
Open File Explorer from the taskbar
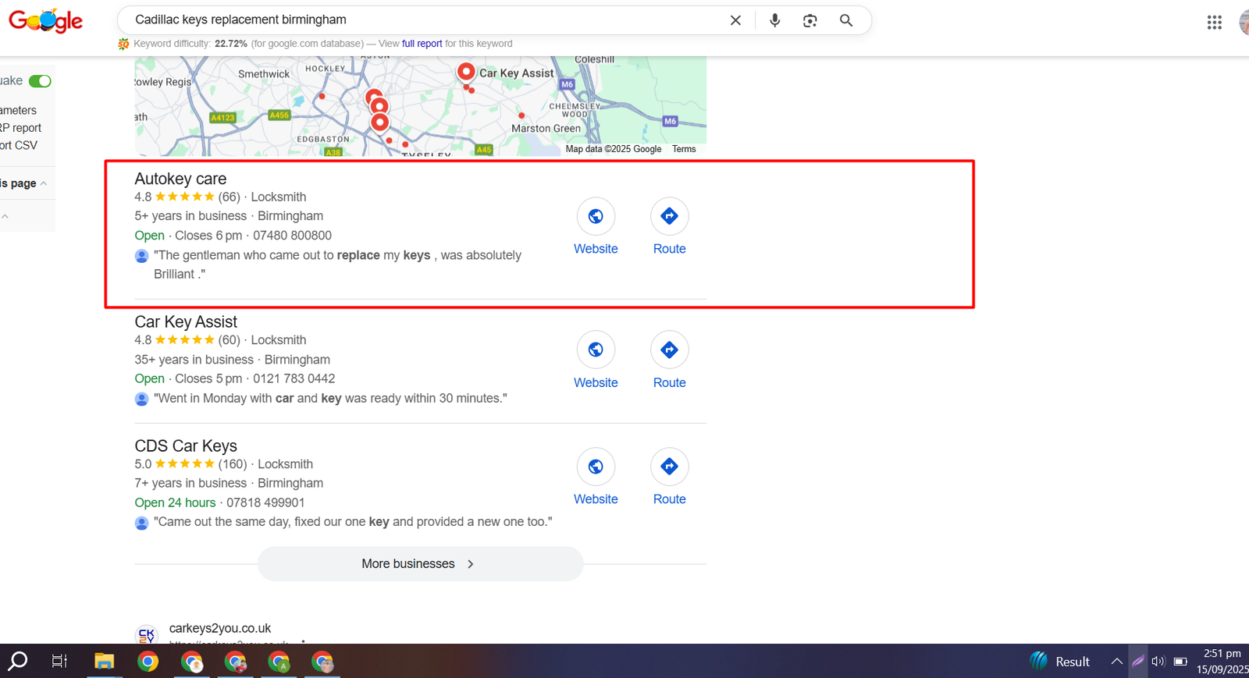[104, 662]
